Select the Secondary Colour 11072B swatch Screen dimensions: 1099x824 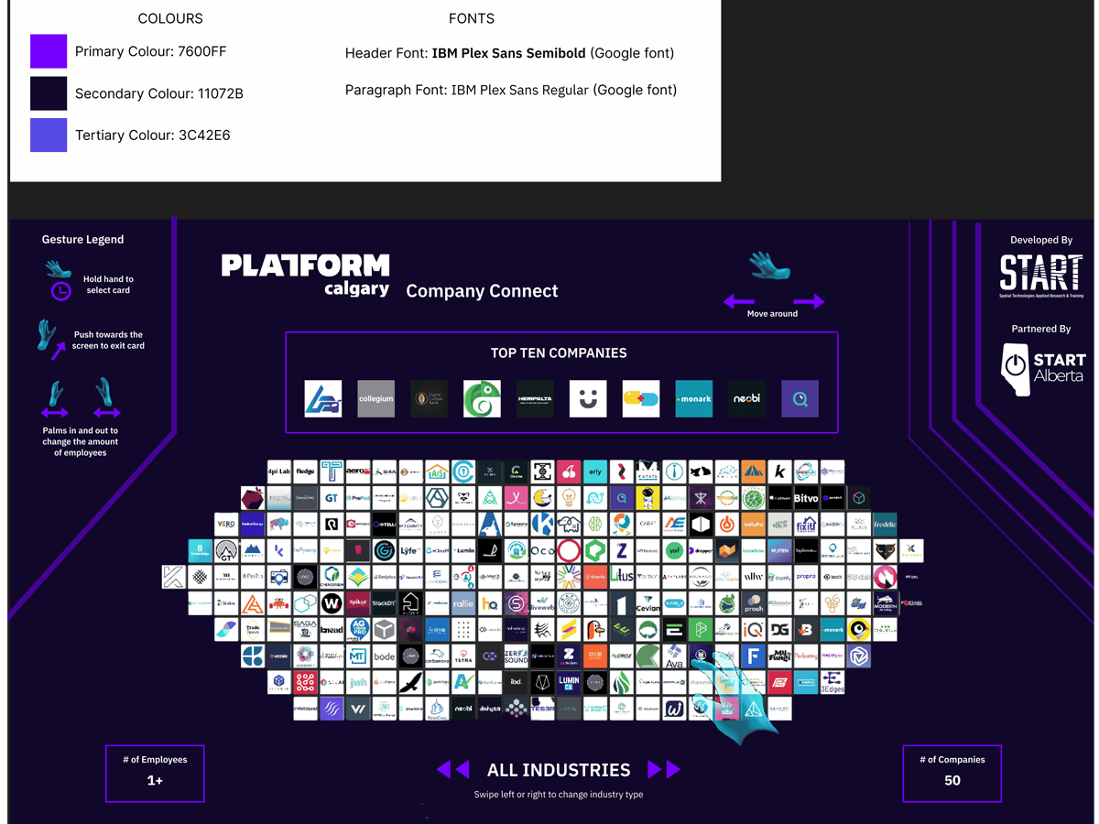48,92
